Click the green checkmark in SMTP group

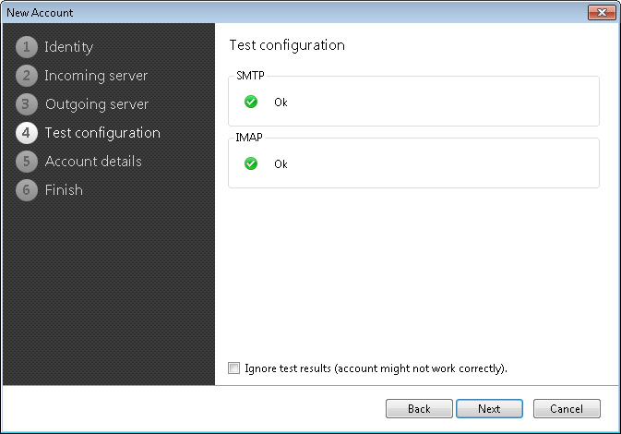tap(251, 102)
